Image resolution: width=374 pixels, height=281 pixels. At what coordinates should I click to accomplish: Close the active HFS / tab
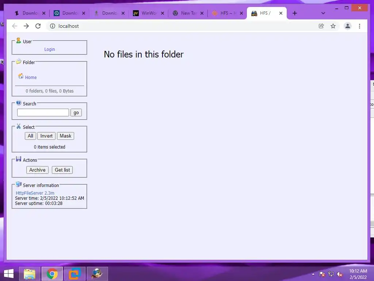tap(281, 13)
